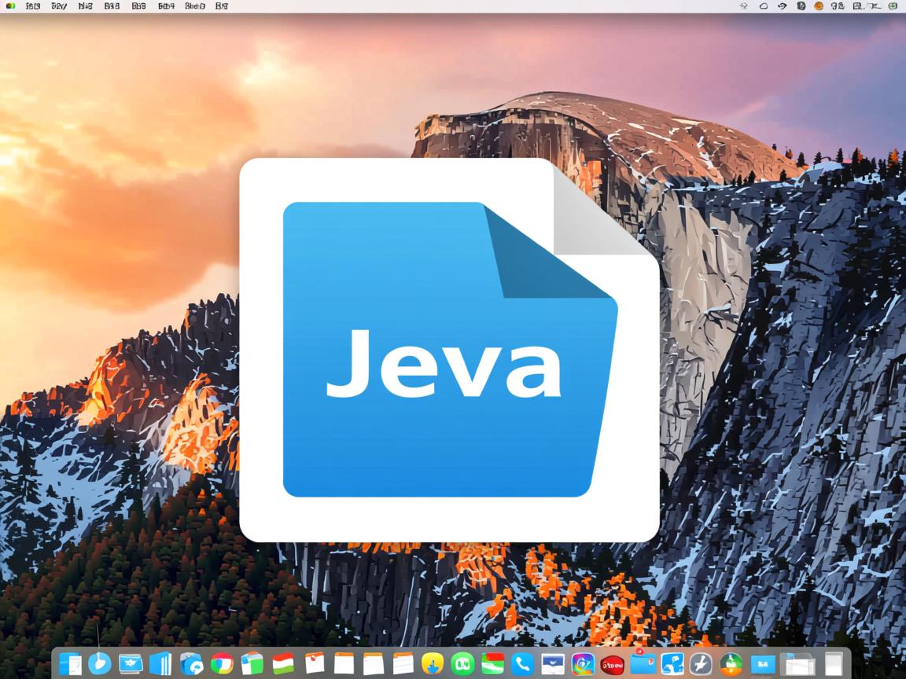Open the Apple menu
The width and height of the screenshot is (906, 679).
pyautogui.click(x=9, y=6)
